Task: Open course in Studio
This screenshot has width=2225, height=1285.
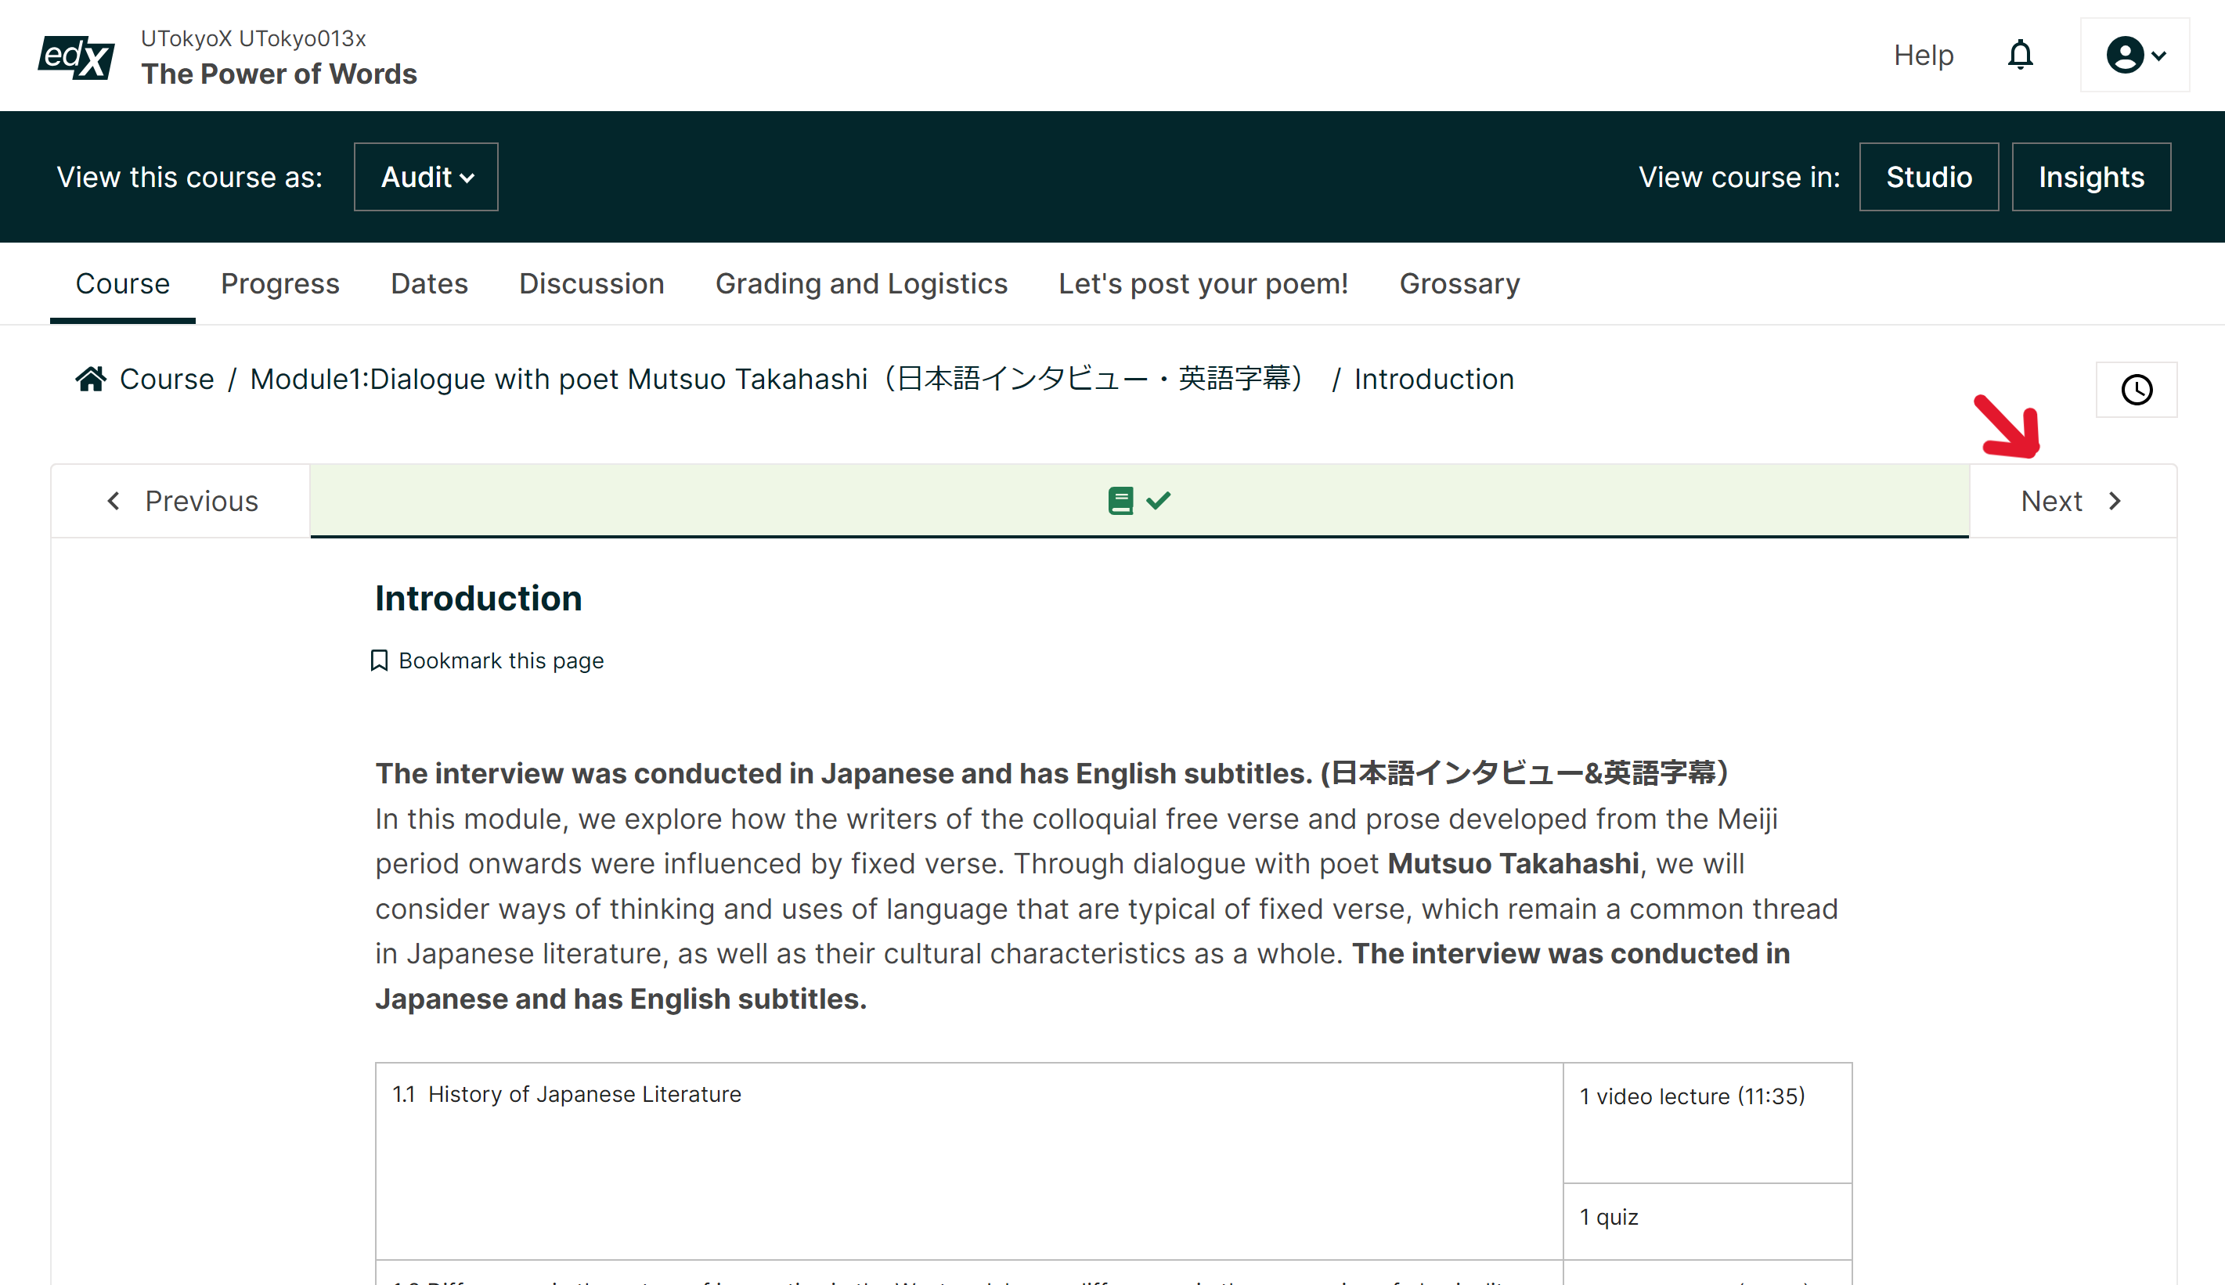Action: click(x=1928, y=178)
